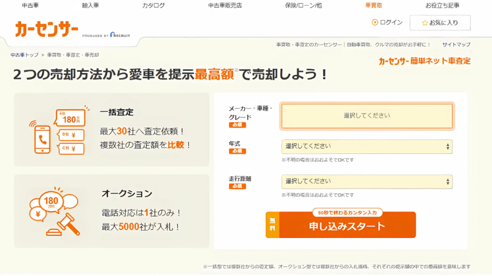
Task: Click the カーセンサー logo
Action: [x=47, y=30]
